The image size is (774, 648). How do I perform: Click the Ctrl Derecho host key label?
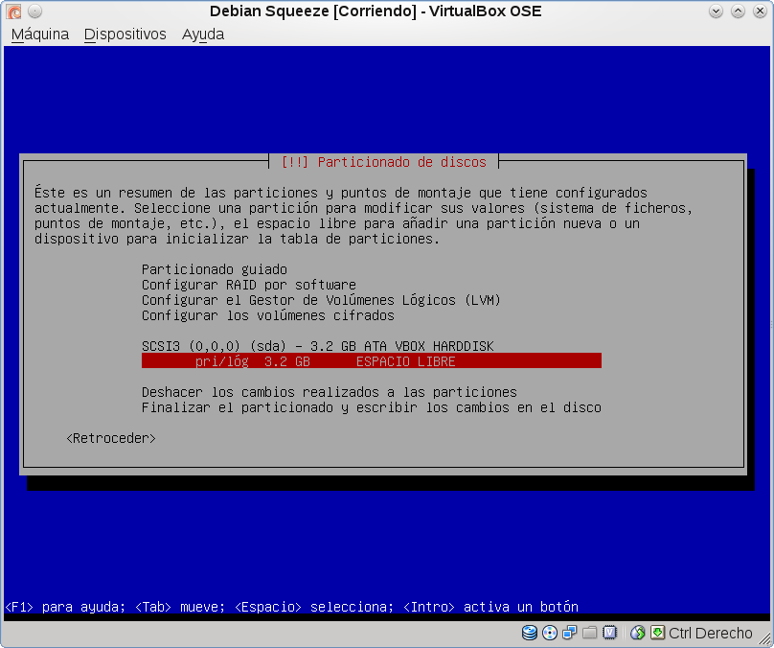point(711,633)
